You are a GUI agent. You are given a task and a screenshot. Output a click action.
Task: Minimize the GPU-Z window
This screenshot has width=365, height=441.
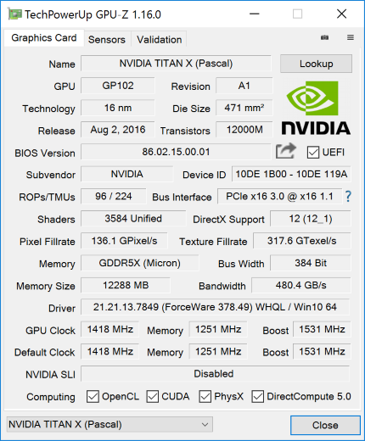[255, 14]
